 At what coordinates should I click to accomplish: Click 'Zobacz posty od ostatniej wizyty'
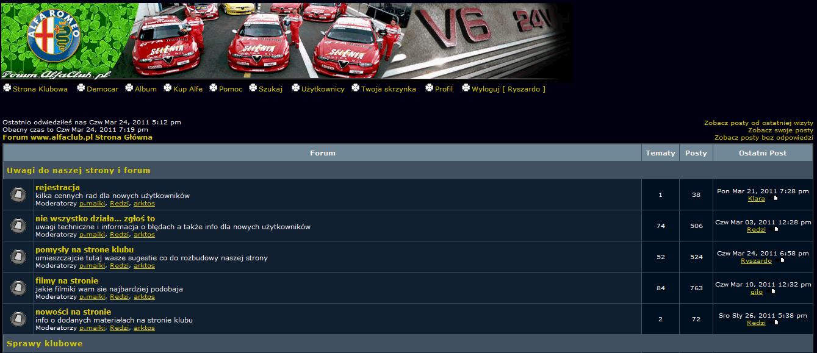pyautogui.click(x=759, y=123)
